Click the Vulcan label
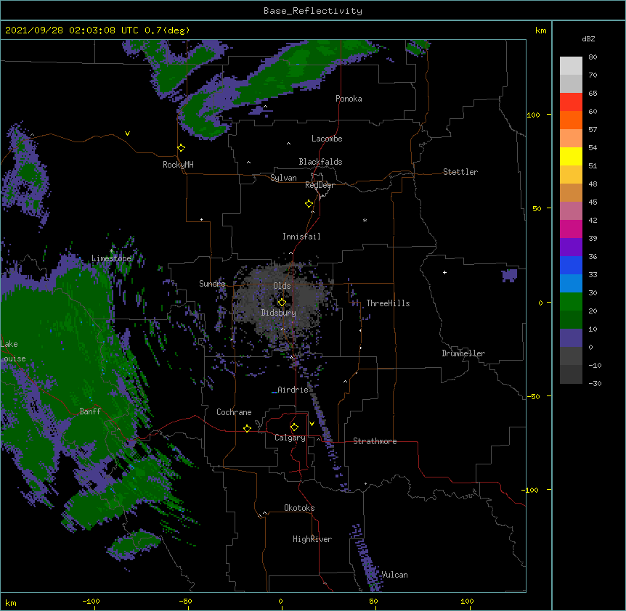Viewport: 626px width, 611px height. (x=394, y=575)
